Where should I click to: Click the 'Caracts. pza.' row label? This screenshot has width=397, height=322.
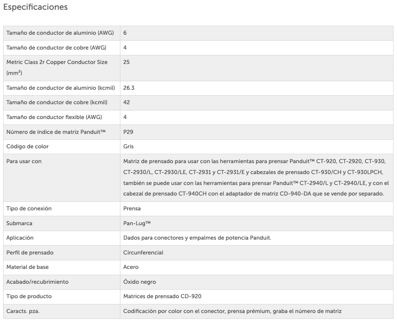(23, 311)
